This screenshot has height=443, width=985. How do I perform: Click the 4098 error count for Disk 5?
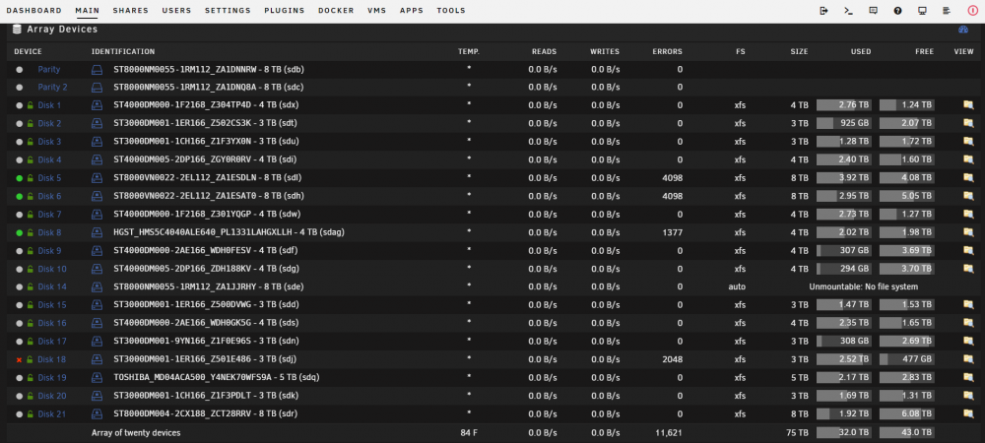tap(672, 178)
